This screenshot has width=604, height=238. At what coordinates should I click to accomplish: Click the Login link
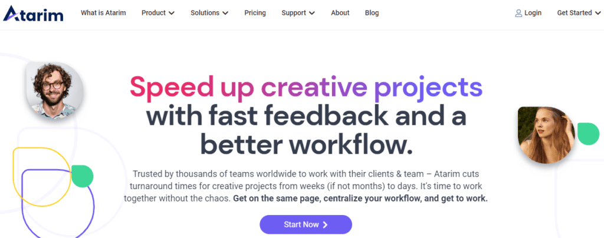pos(533,13)
